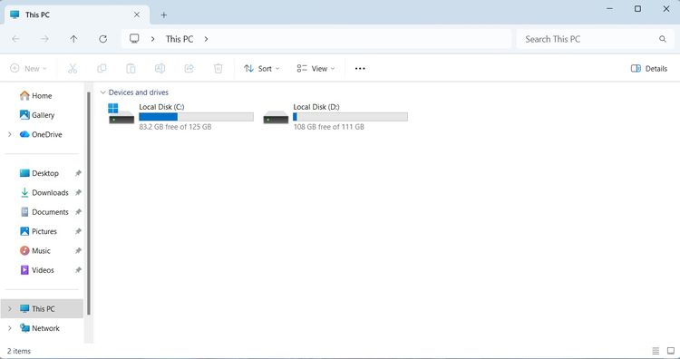Unpin Documents using its pin icon

pos(78,212)
